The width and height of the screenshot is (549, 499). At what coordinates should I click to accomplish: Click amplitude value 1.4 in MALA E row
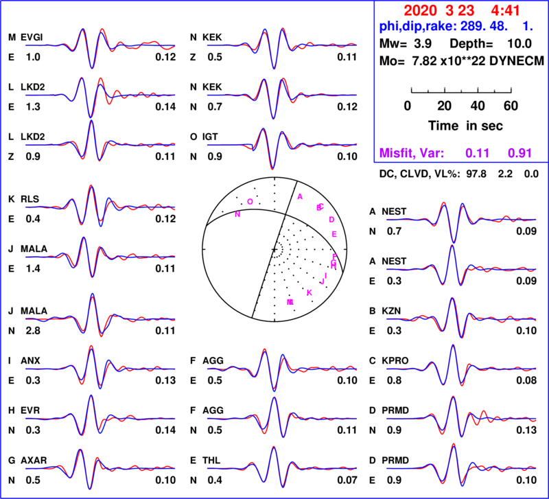tap(33, 268)
